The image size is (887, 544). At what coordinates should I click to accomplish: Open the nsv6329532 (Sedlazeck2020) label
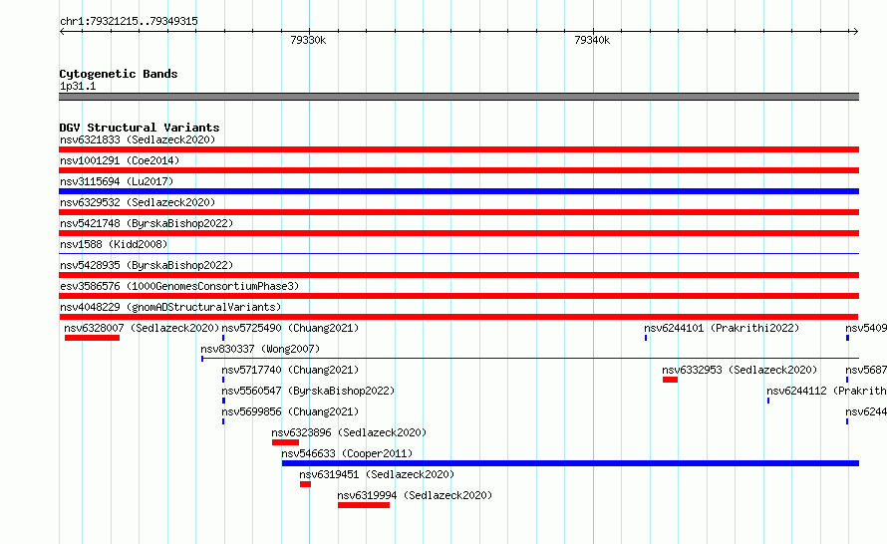138,202
